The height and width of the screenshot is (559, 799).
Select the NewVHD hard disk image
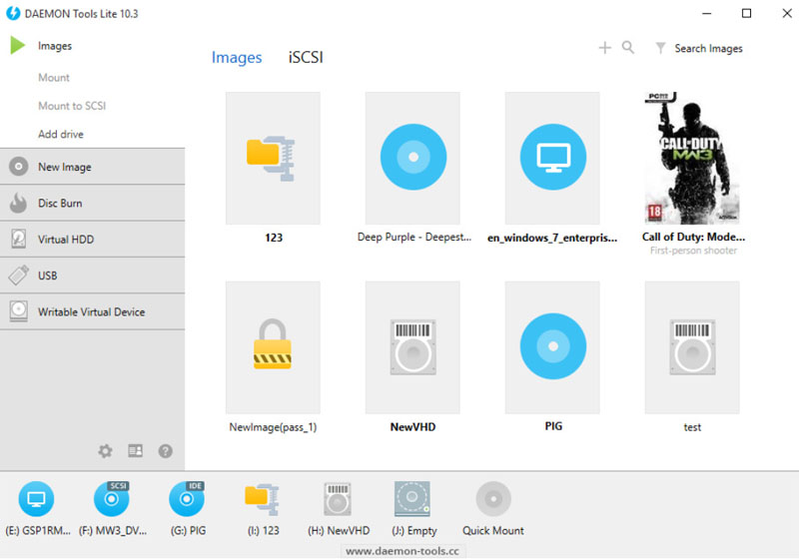pos(412,347)
